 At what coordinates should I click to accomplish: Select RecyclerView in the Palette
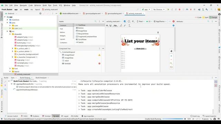pyautogui.click(x=83, y=34)
